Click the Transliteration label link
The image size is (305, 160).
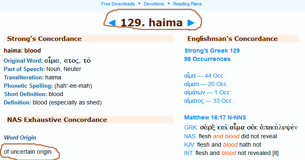click(x=24, y=77)
